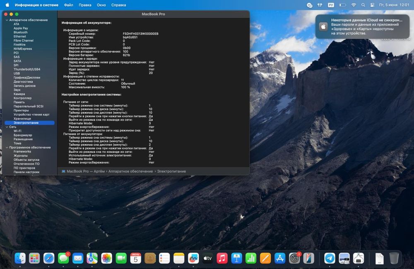Launch Freeform from the dock

pos(193,258)
